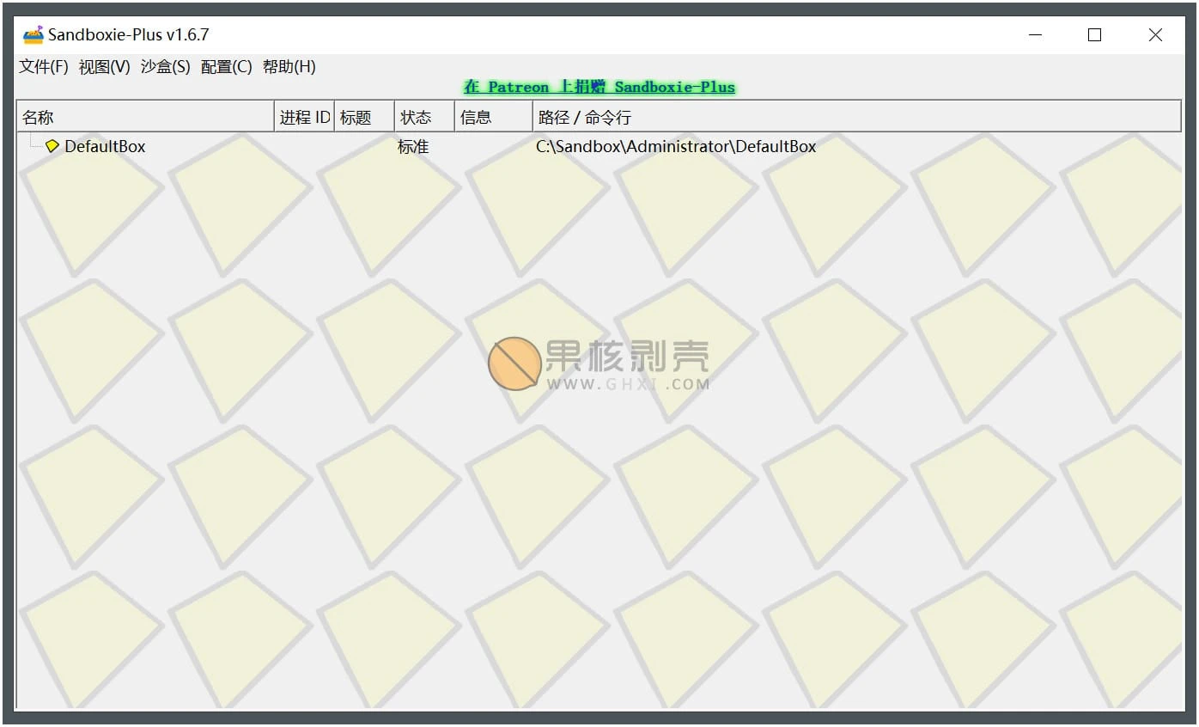This screenshot has height=727, width=1199.
Task: Minimize the Sandboxie-Plus window
Action: point(1035,35)
